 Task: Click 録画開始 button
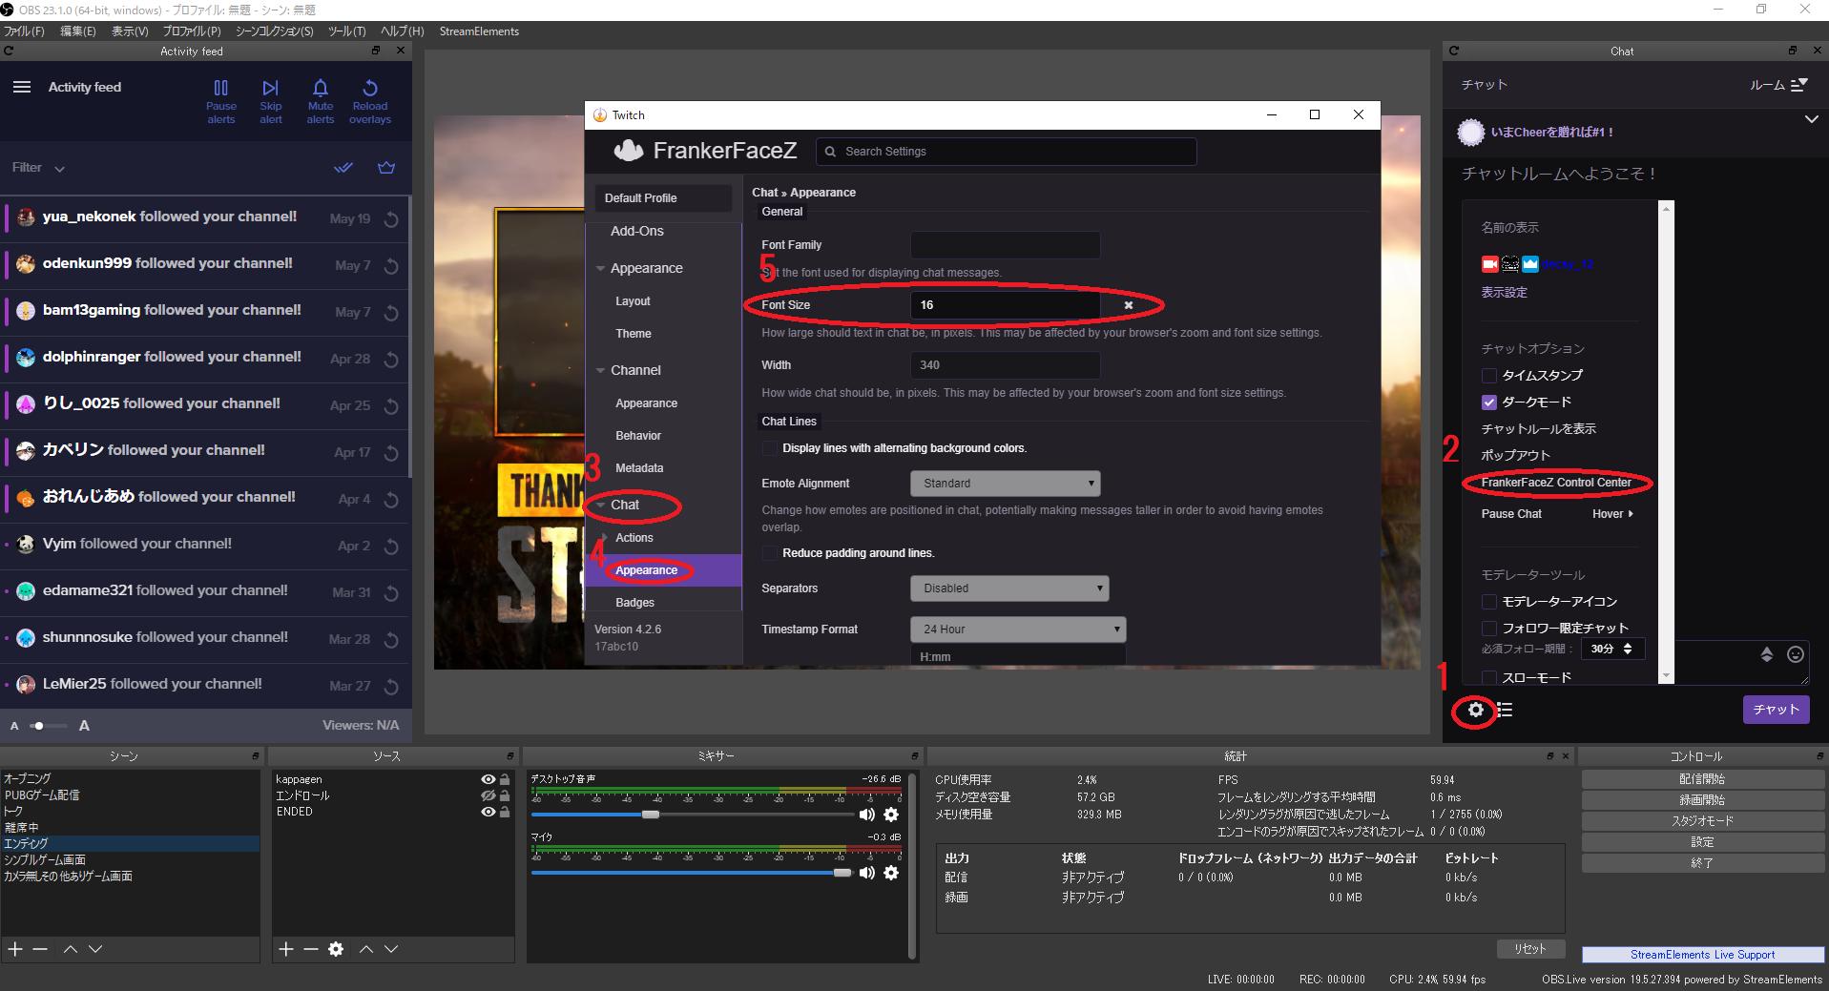click(1703, 800)
